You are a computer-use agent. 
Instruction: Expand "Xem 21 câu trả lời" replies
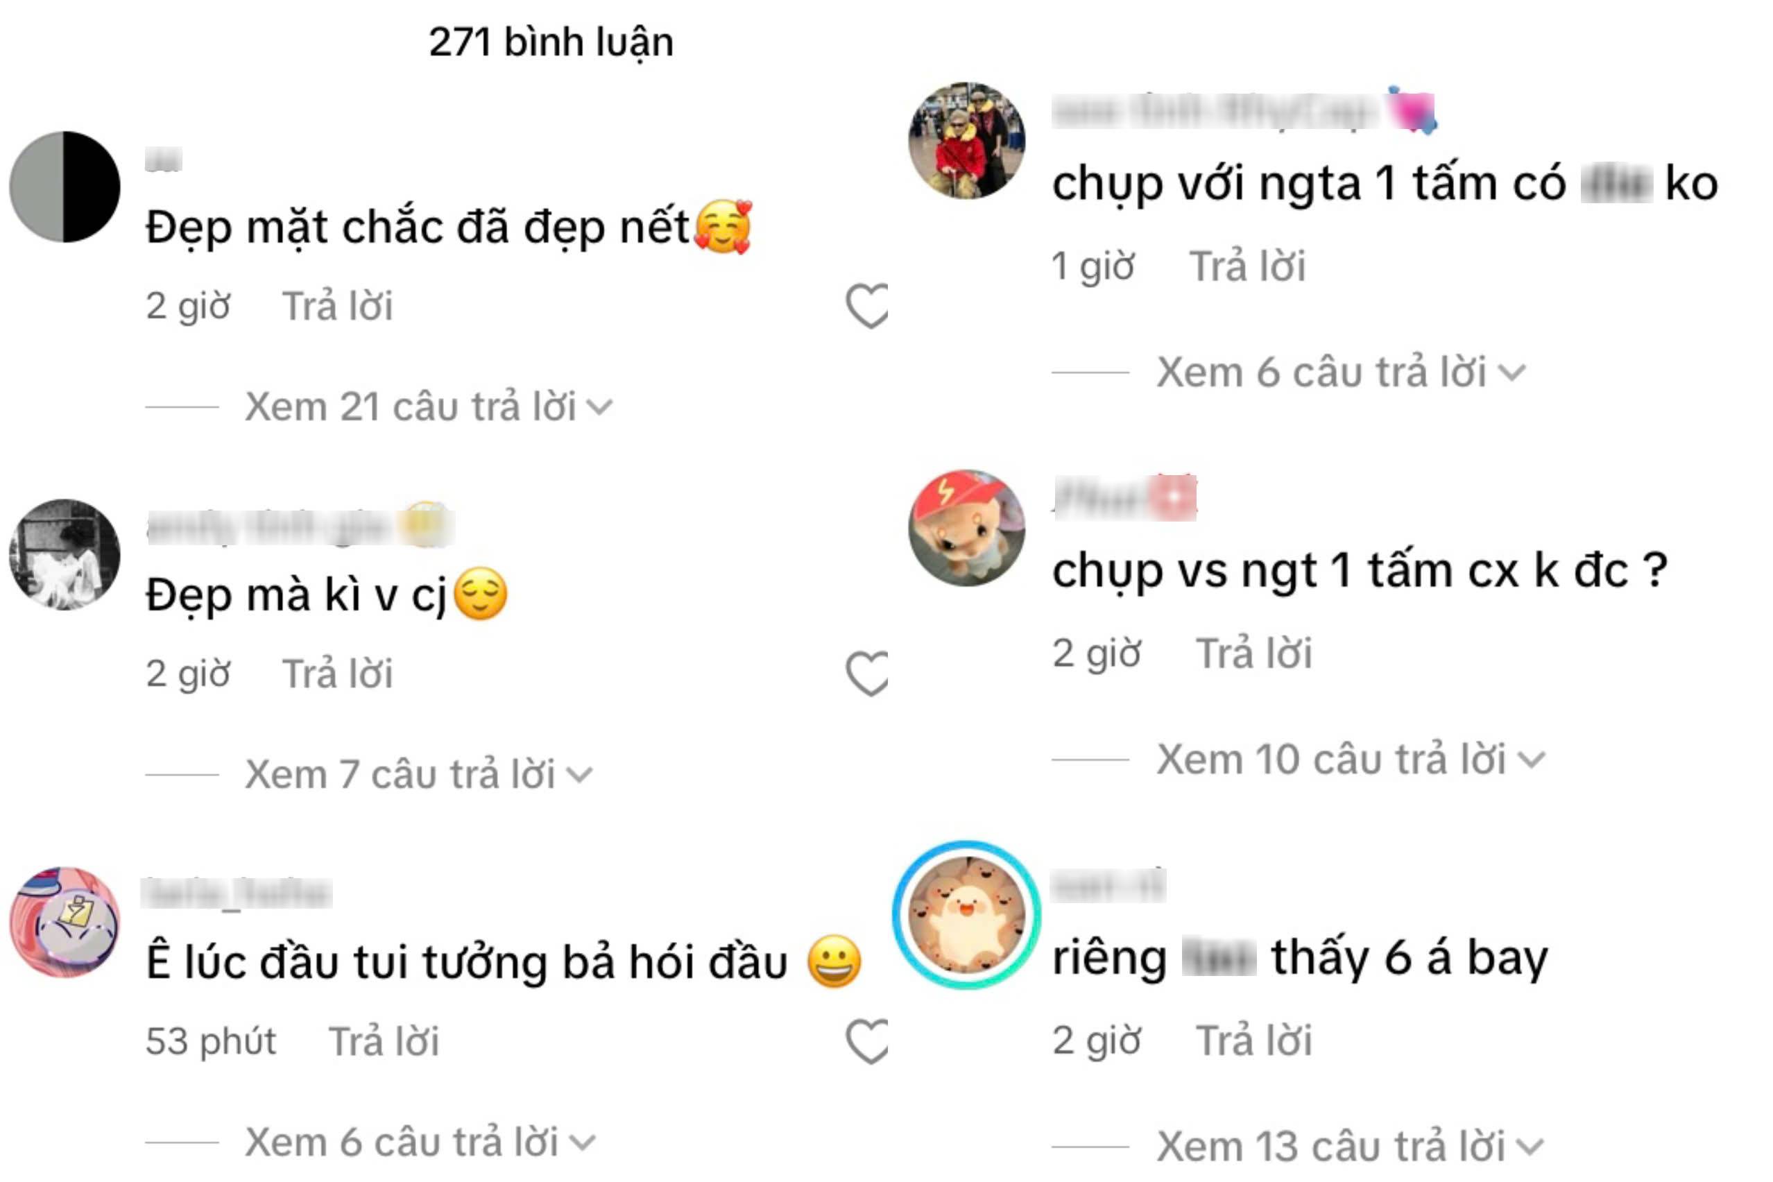tap(428, 408)
